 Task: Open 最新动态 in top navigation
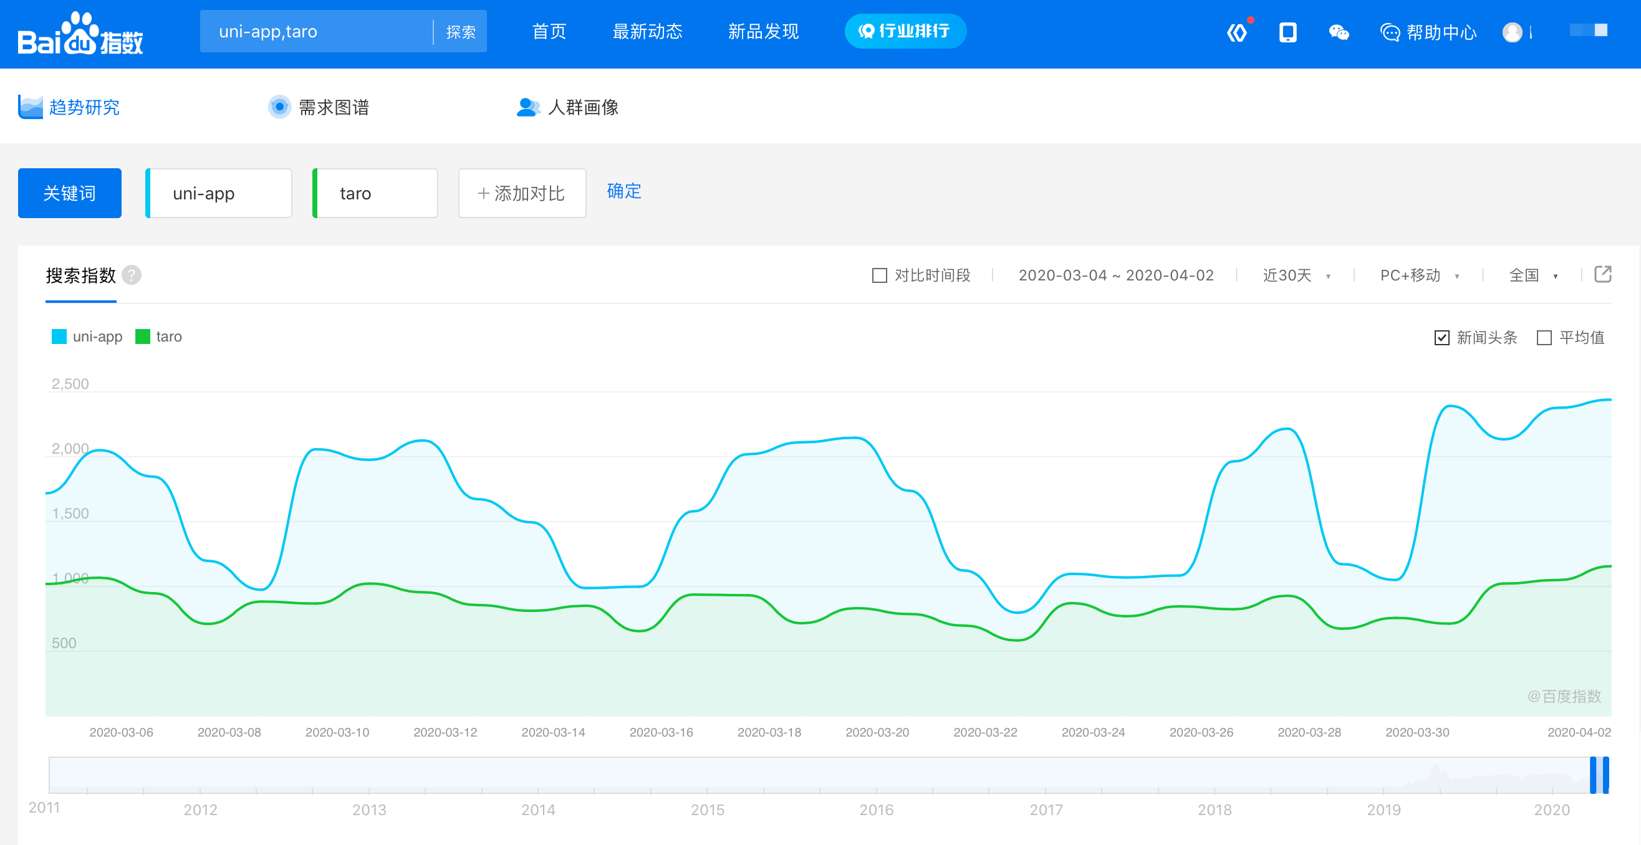pos(647,31)
